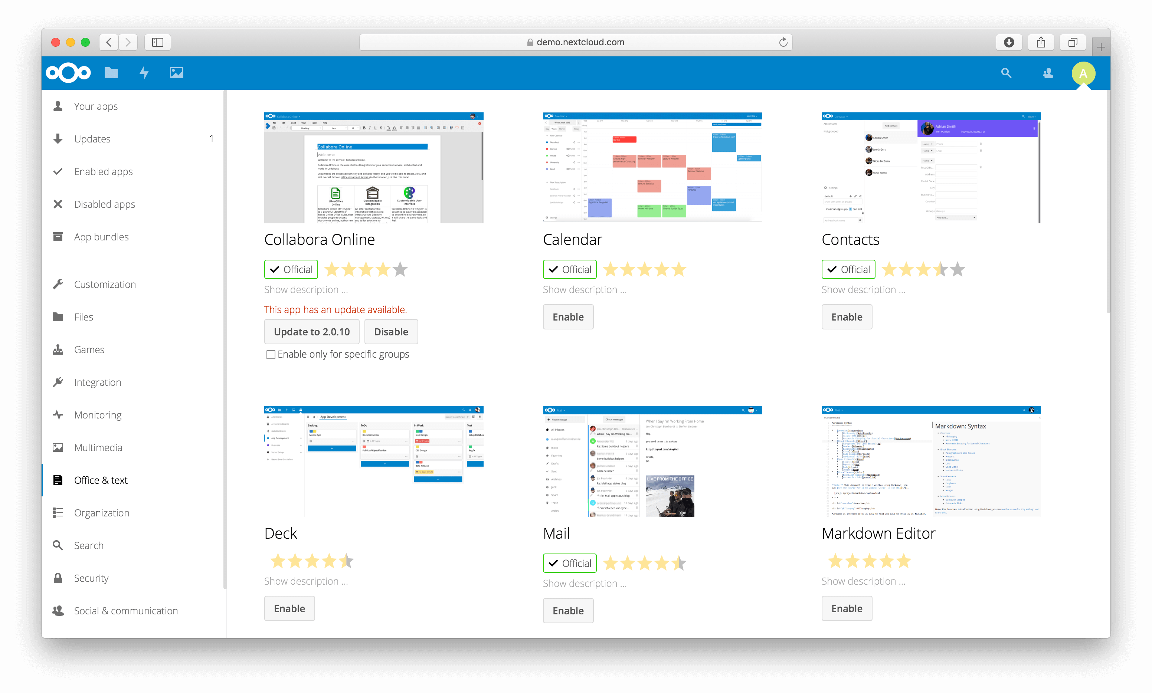Open the user avatar menu

tap(1083, 73)
